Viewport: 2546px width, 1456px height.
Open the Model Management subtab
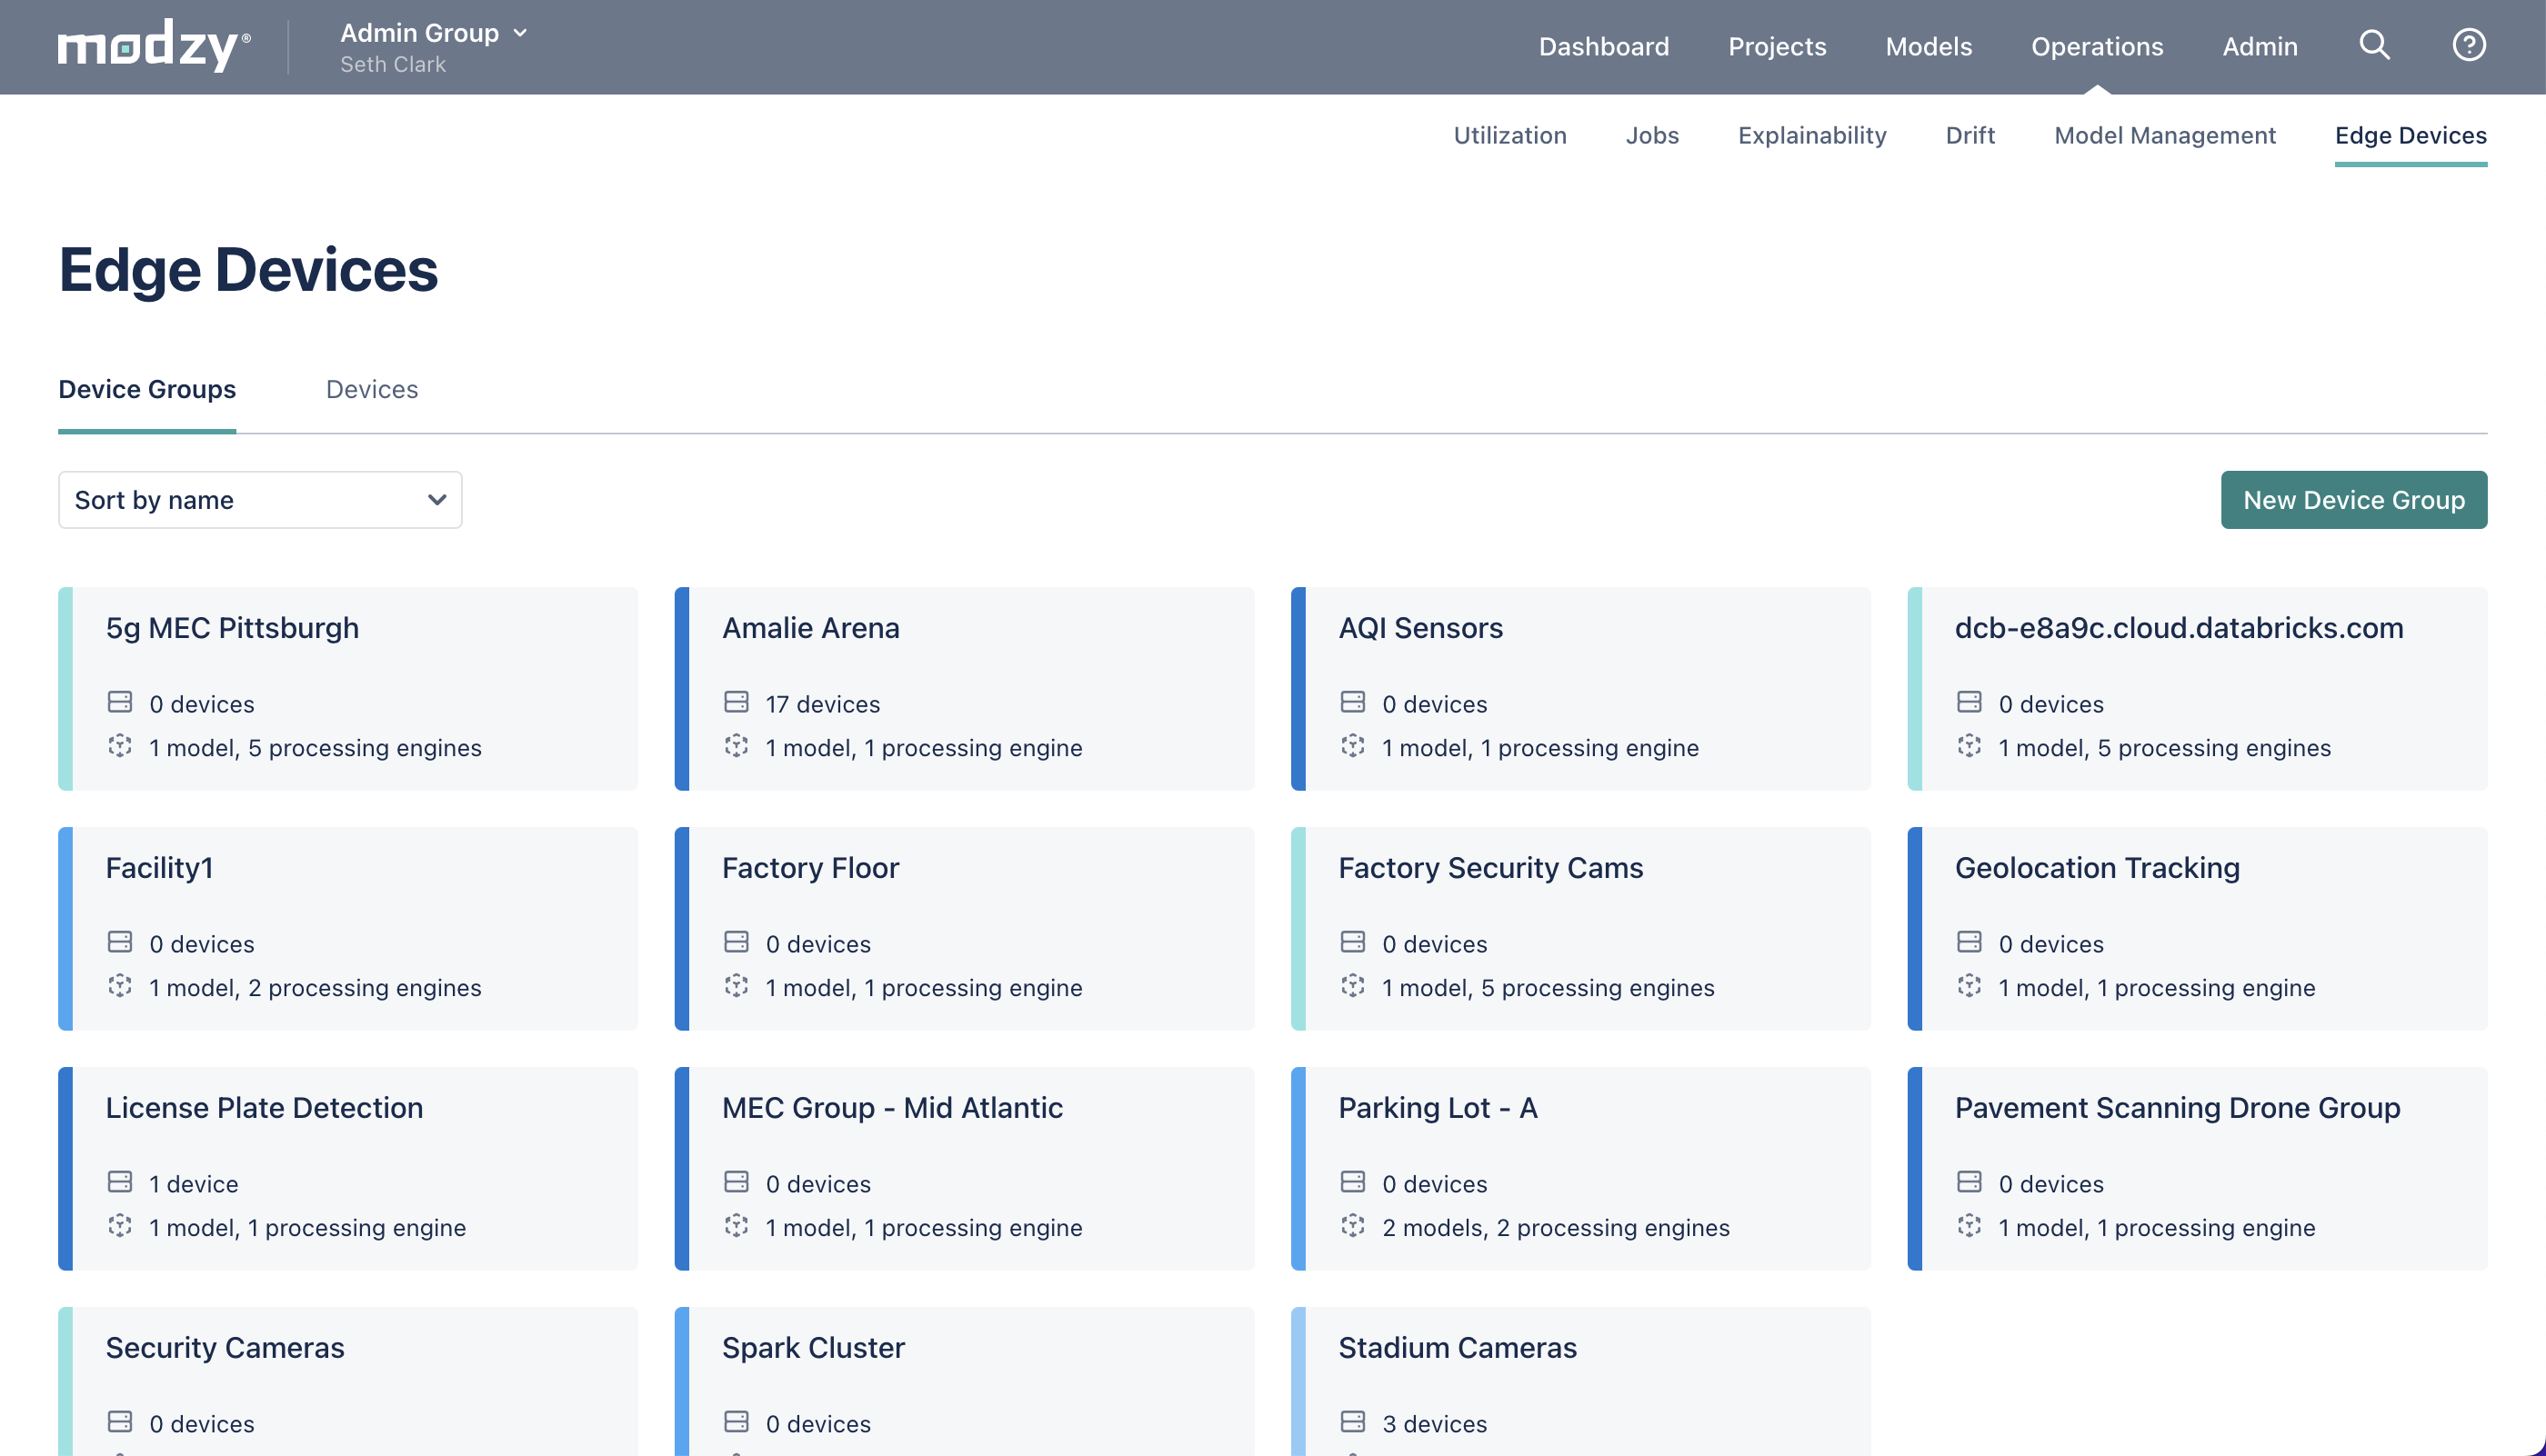[x=2164, y=135]
